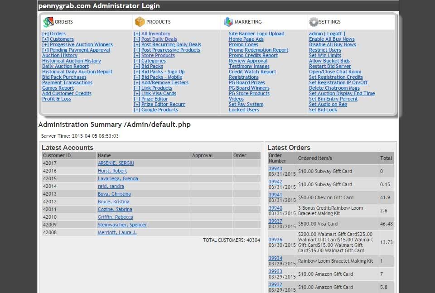435x293 pixels.
Task: Expand [+] for Pending Payment Approval
Action: pyautogui.click(x=45, y=50)
